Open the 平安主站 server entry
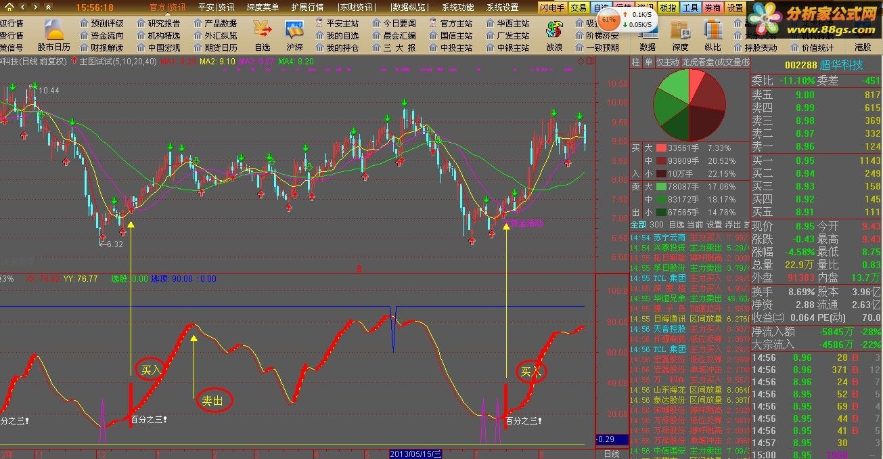The height and width of the screenshot is (459, 883). coord(336,23)
